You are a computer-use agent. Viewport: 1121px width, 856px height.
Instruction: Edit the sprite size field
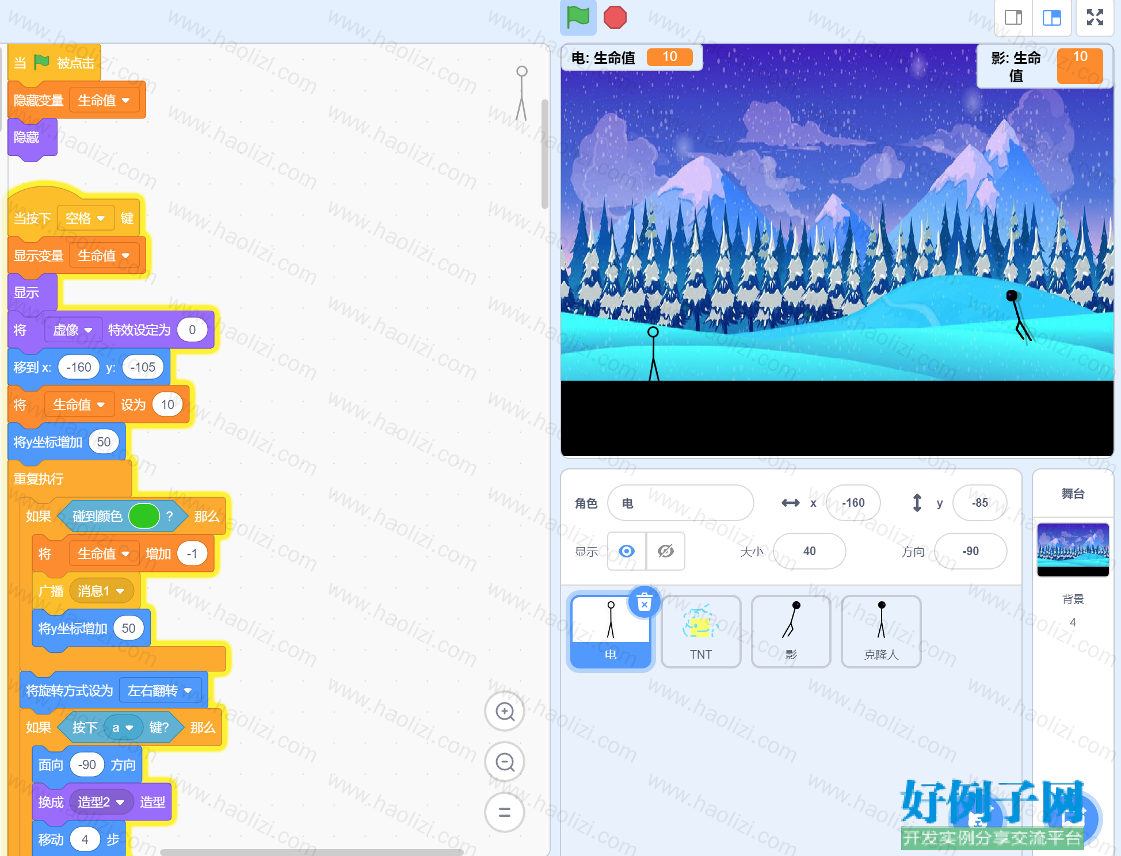pos(809,551)
